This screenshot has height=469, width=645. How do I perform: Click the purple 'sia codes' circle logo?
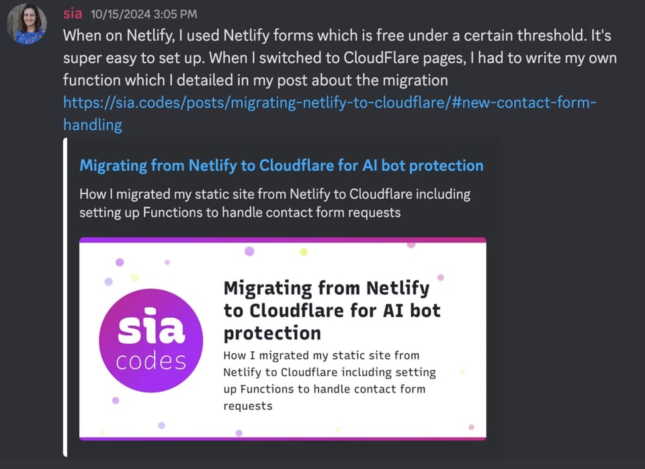tap(151, 340)
